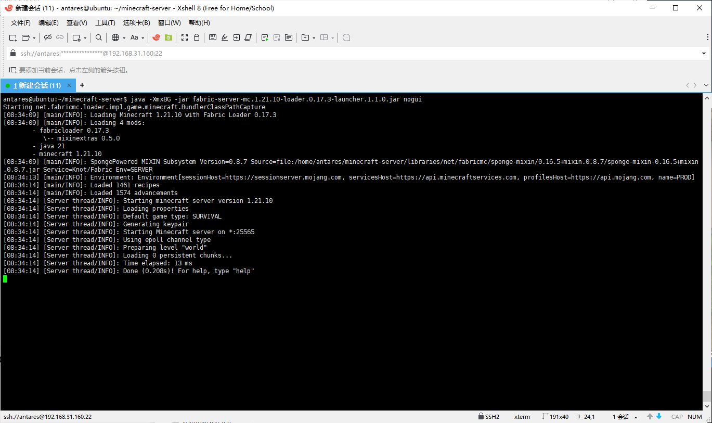Open the virtual keyboard toolbar icon

213,37
